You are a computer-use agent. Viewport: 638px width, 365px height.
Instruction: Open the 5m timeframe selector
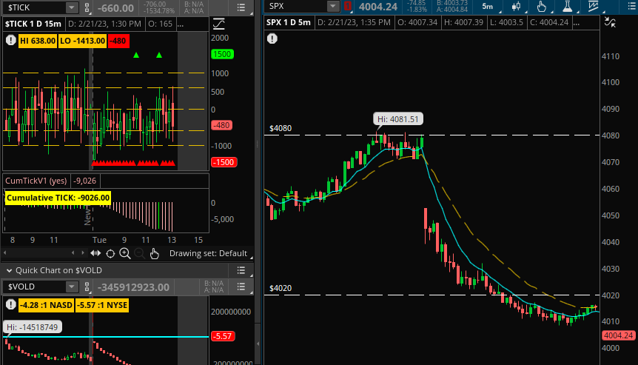pyautogui.click(x=488, y=7)
